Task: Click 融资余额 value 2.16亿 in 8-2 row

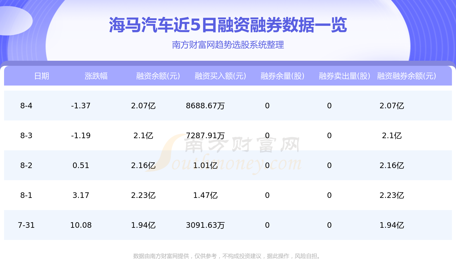Action: tap(143, 165)
